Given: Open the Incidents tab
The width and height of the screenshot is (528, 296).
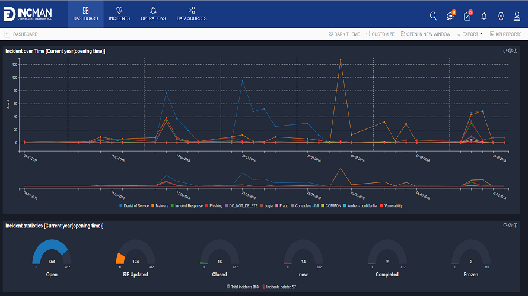Looking at the screenshot, I should 119,14.
